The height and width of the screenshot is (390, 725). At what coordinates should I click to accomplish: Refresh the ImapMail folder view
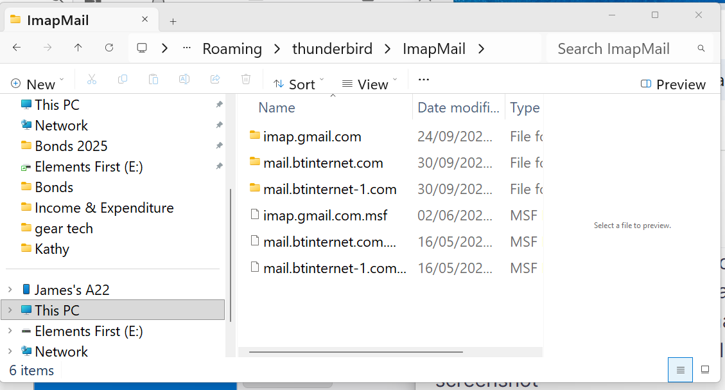(109, 48)
